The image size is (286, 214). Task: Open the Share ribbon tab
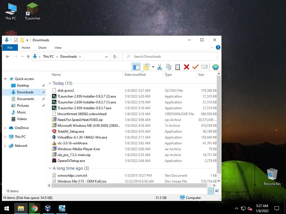42,48
